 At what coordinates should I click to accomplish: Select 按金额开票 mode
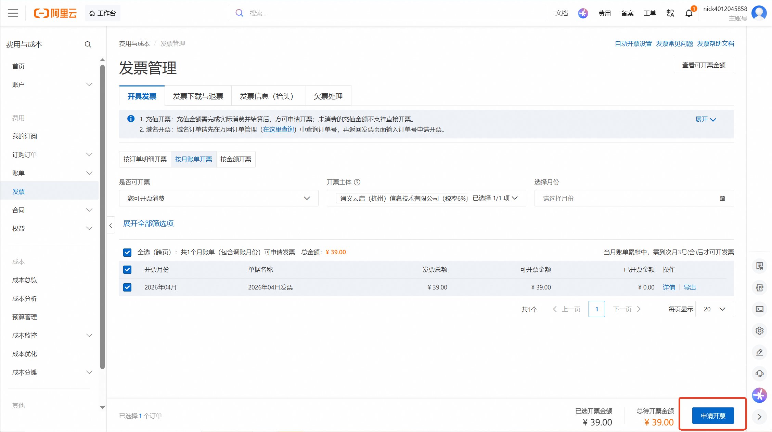pyautogui.click(x=236, y=159)
